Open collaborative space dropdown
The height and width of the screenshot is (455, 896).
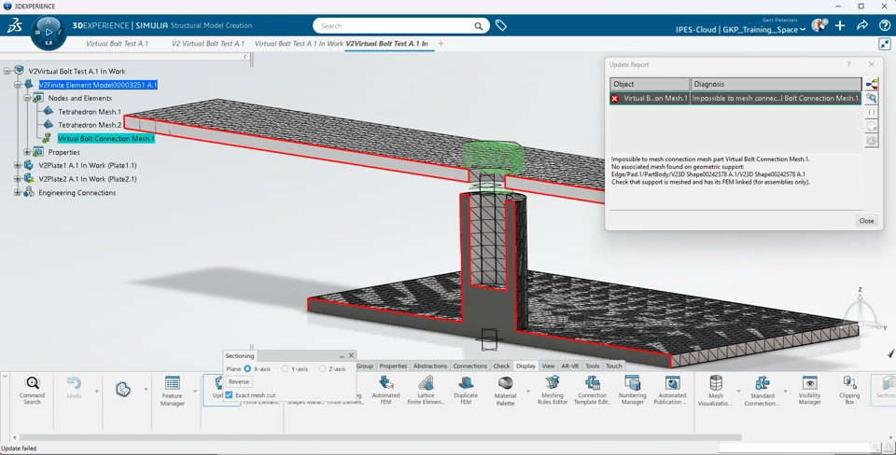(803, 30)
